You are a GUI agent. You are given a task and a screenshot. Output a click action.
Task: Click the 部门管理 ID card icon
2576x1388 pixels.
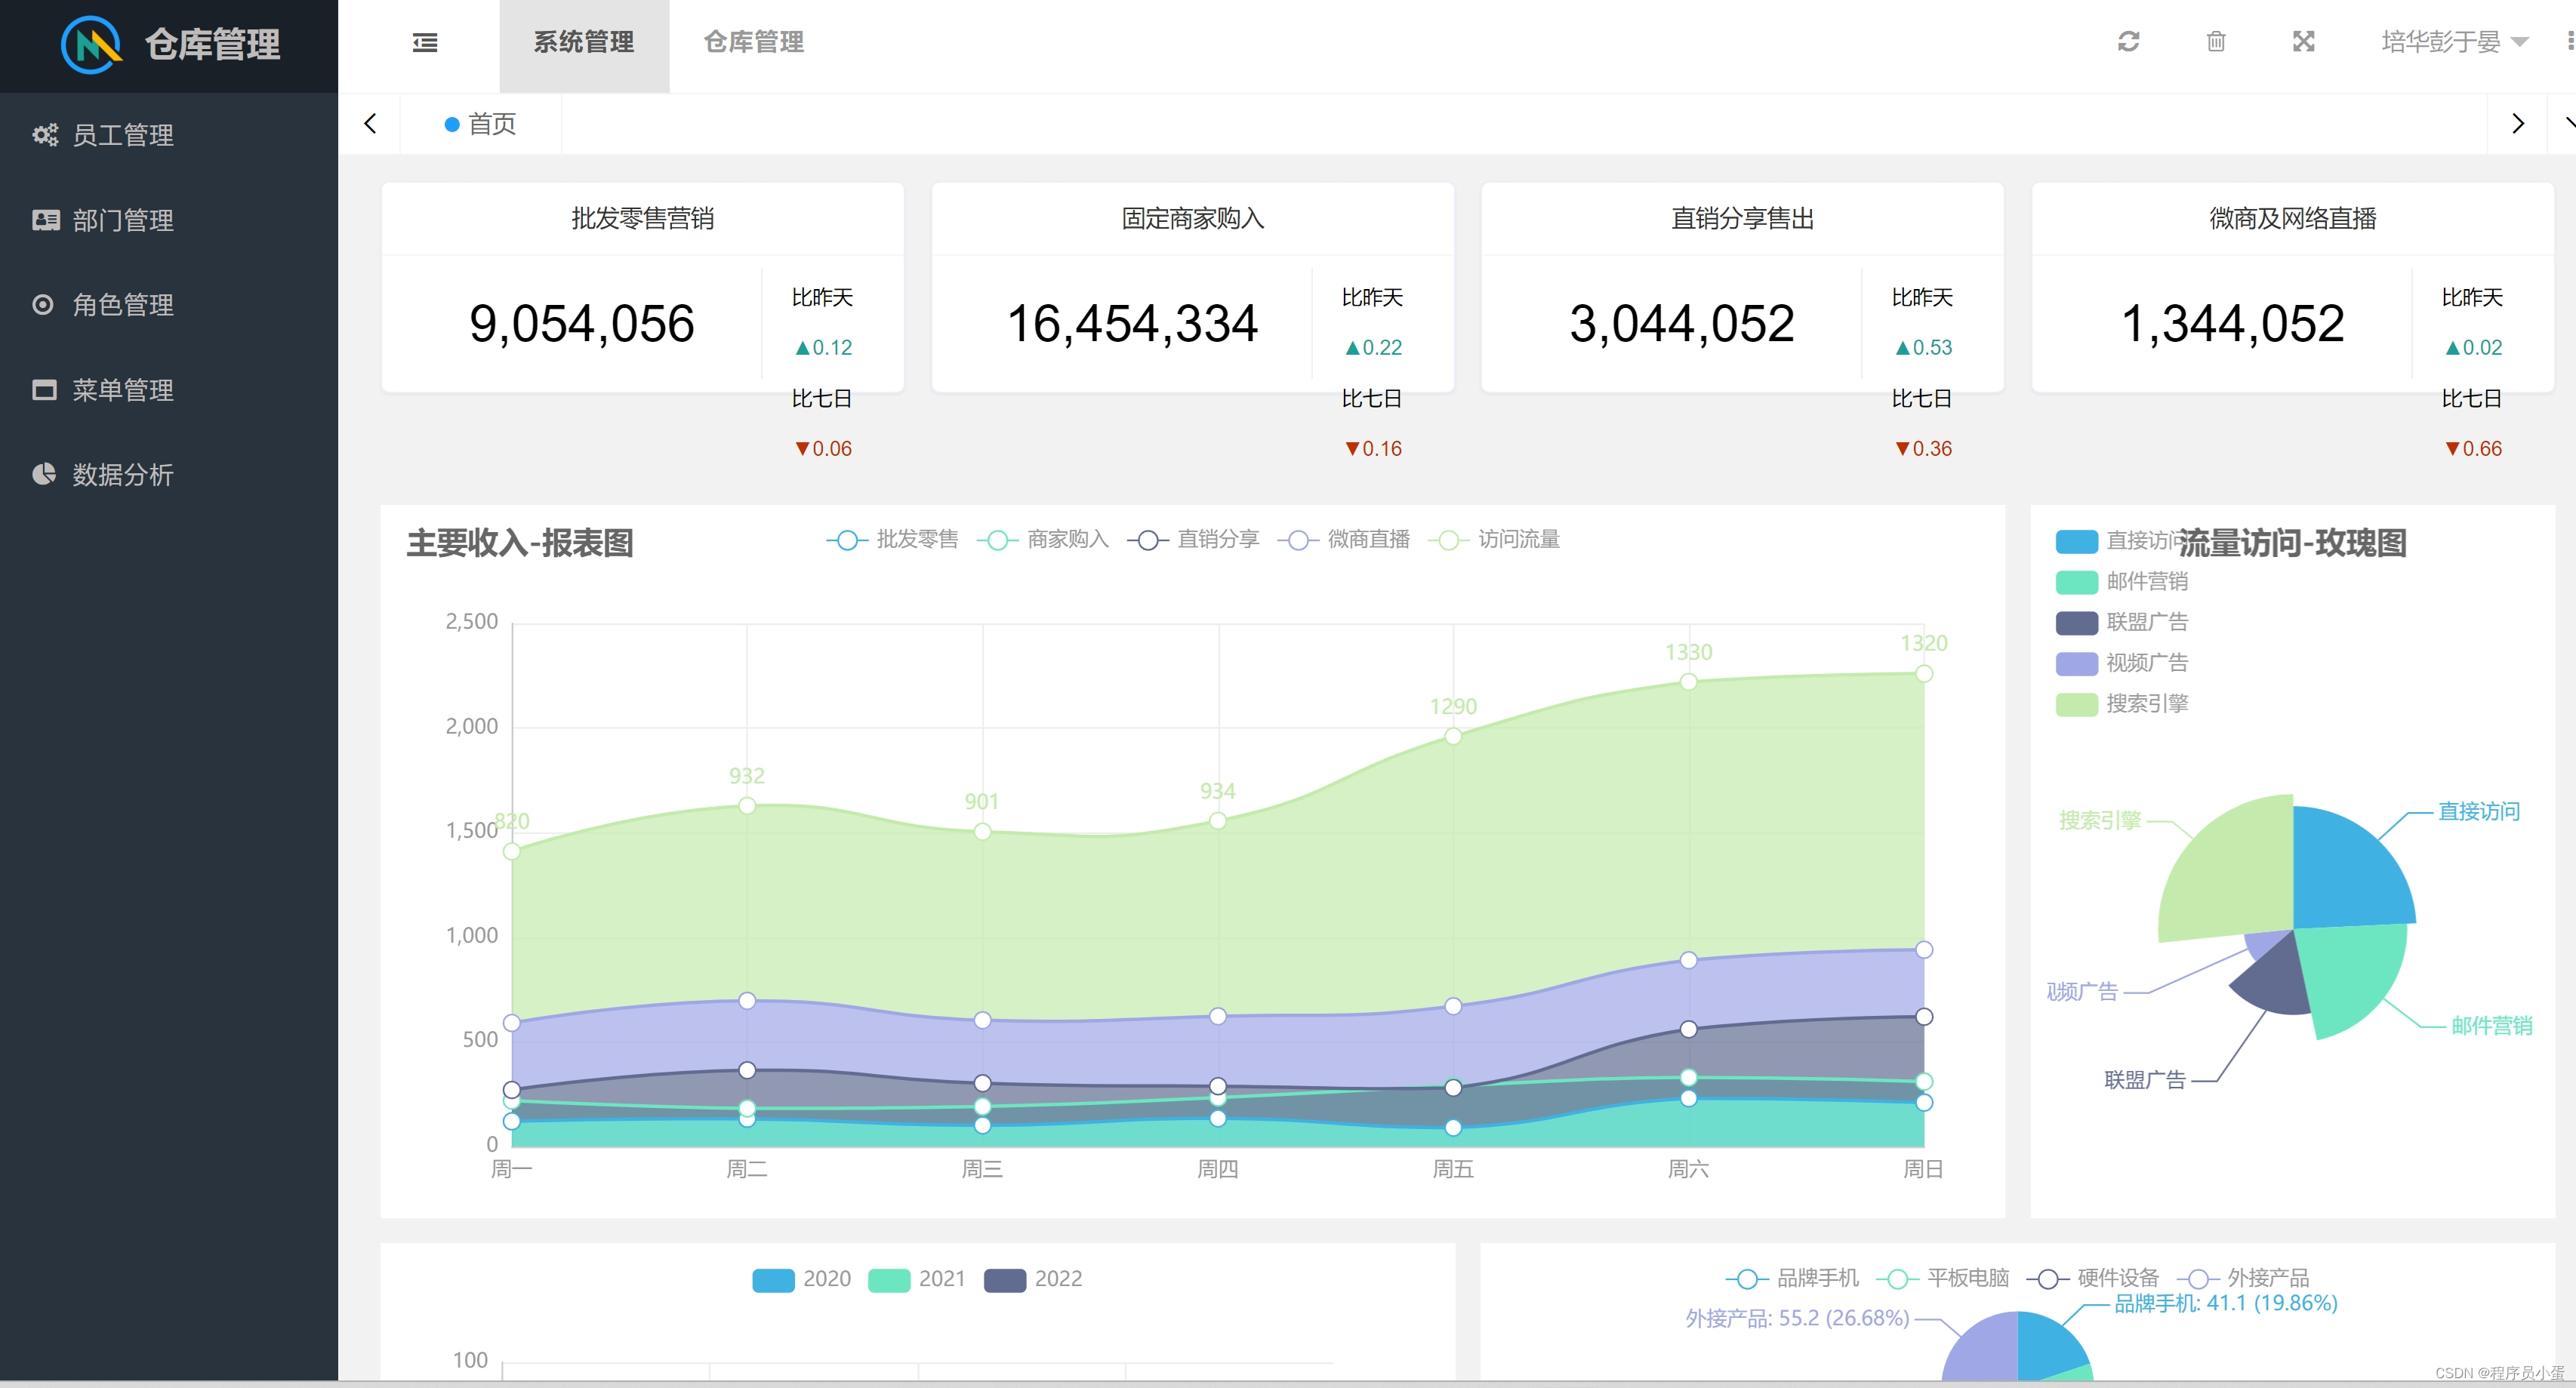click(x=45, y=220)
